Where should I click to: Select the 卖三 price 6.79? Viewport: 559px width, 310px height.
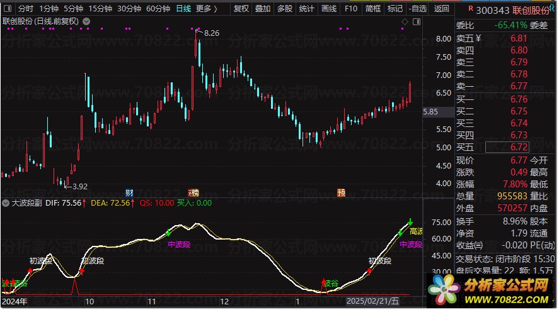(x=519, y=62)
